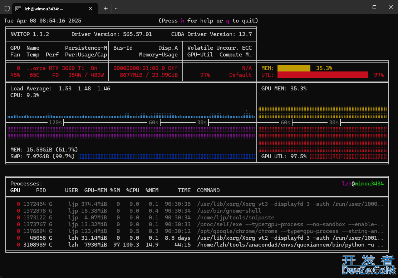Close the lzh@wimou3434 tab
This screenshot has width=398, height=278.
[x=90, y=9]
